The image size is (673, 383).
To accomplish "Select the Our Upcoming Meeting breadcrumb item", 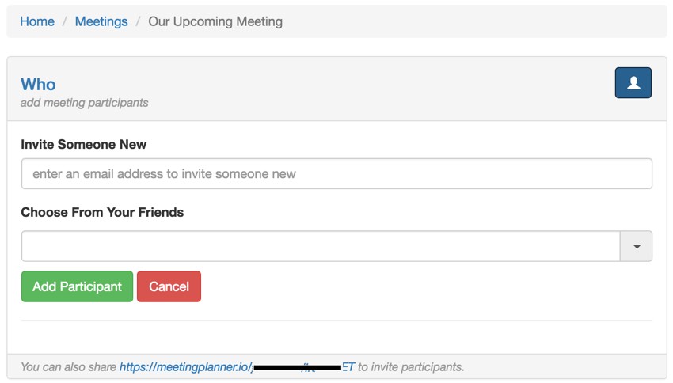I will click(215, 21).
